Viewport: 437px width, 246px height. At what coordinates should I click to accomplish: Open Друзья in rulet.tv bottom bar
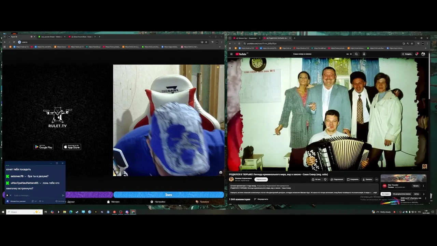click(x=71, y=202)
